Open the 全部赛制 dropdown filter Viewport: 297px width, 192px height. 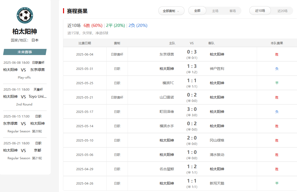171,11
